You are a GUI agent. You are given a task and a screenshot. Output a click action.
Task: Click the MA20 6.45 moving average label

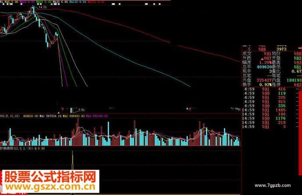[44, 2]
